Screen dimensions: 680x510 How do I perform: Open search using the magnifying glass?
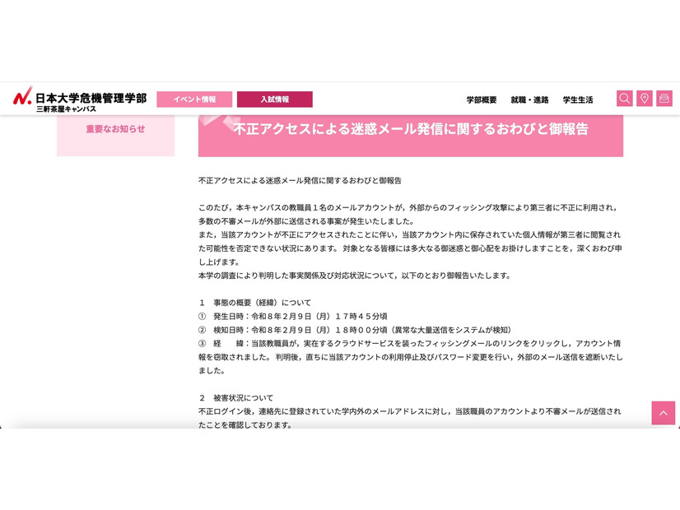click(625, 98)
